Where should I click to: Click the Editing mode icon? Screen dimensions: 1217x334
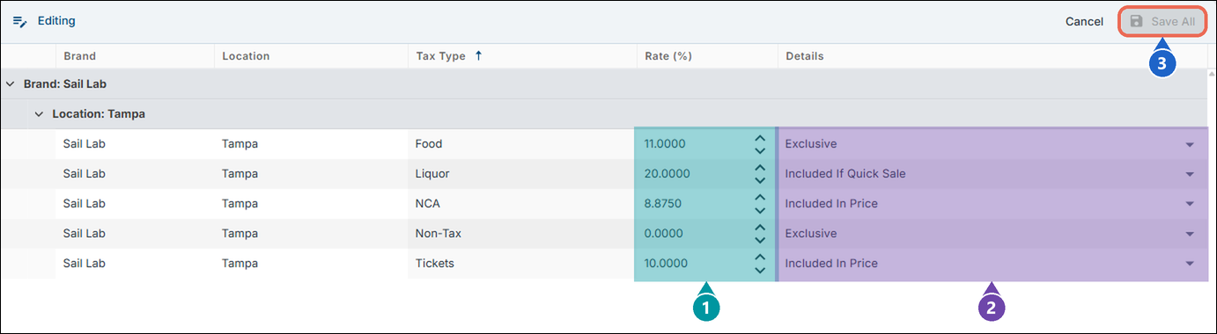[x=20, y=21]
